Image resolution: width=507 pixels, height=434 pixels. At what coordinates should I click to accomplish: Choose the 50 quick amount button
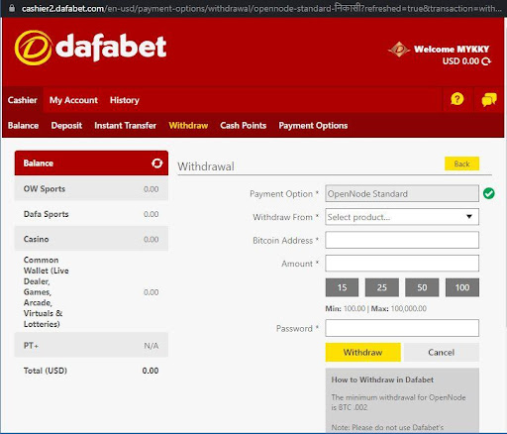422,287
